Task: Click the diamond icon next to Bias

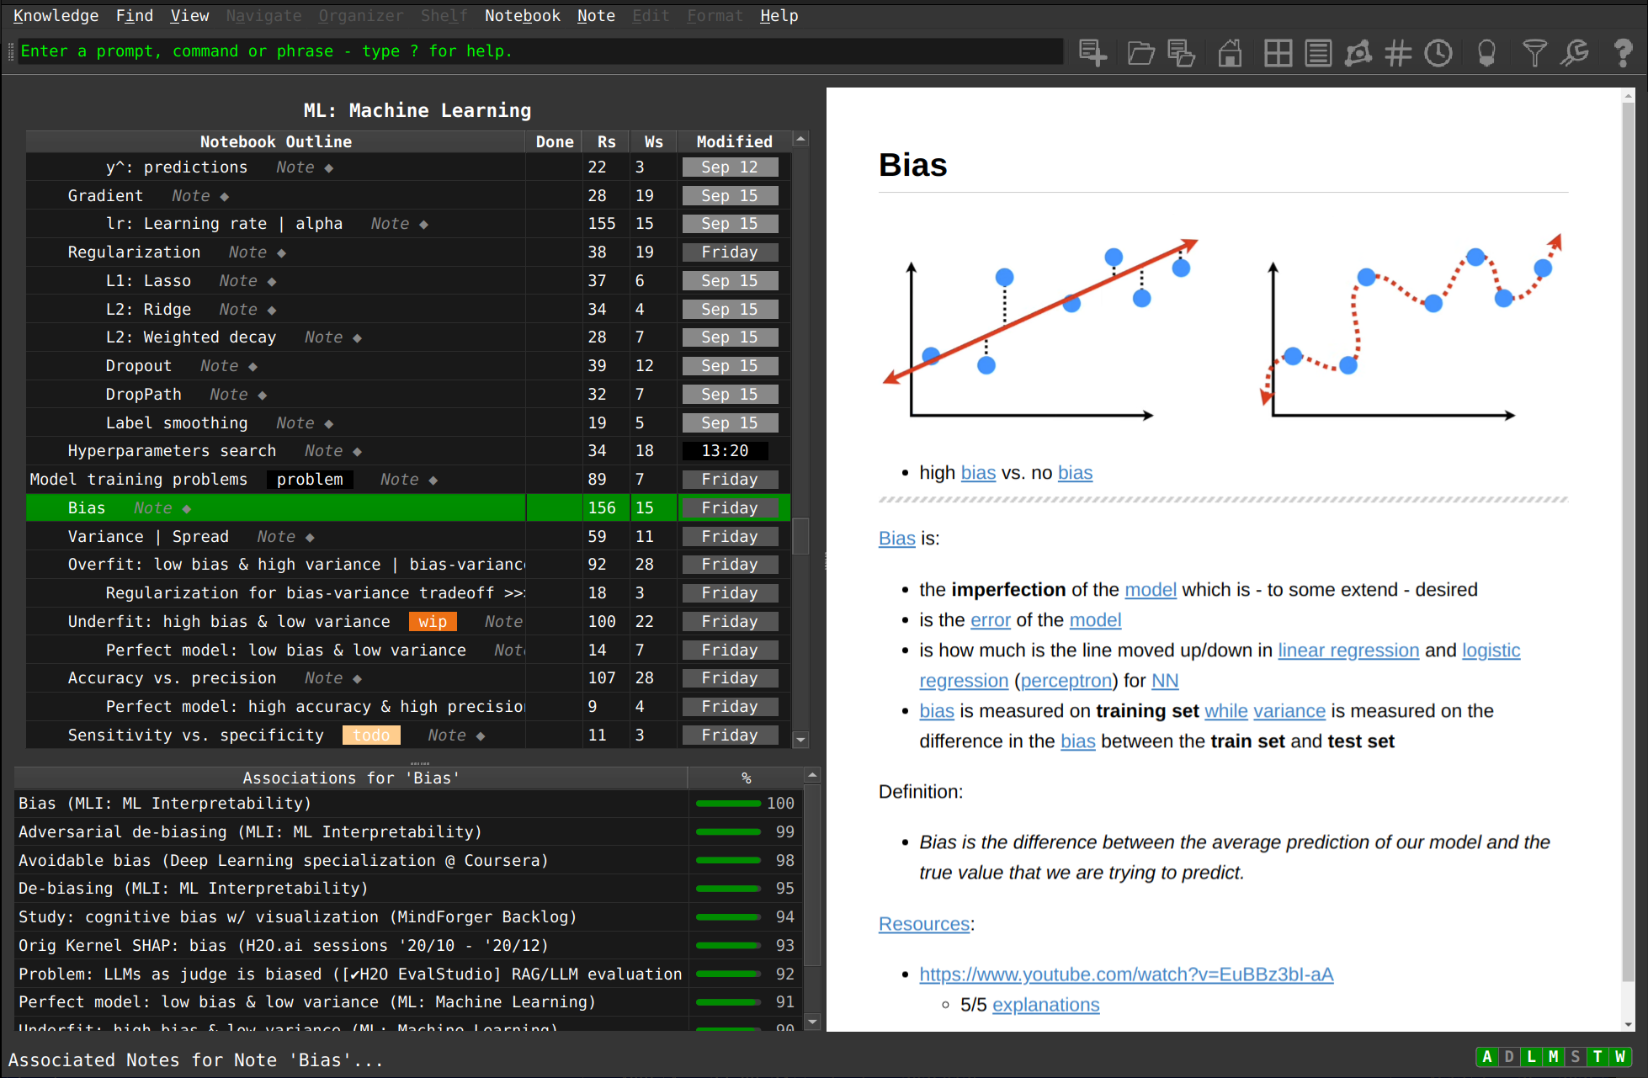Action: [187, 508]
